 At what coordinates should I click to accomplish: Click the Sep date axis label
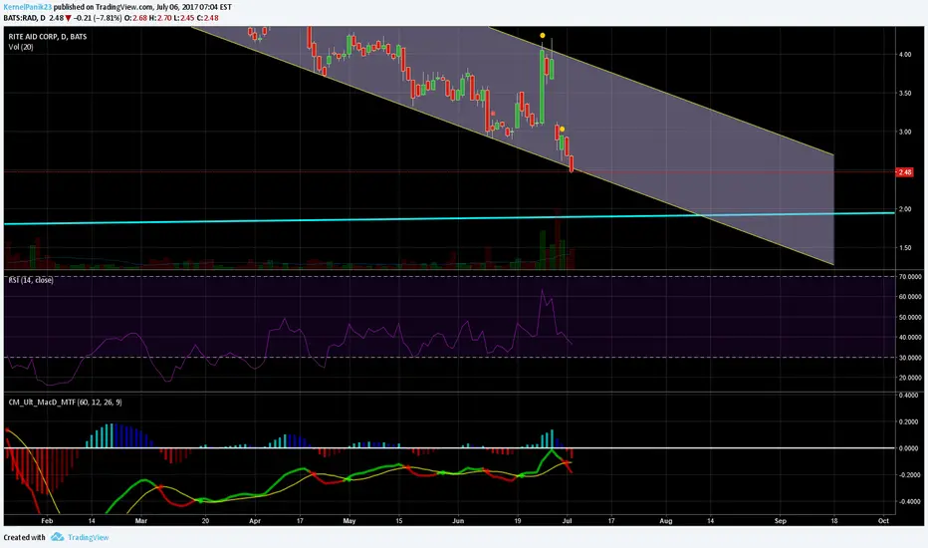780,521
